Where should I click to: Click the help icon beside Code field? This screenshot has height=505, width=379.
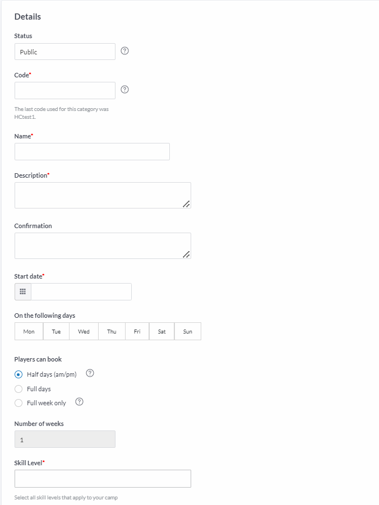124,90
